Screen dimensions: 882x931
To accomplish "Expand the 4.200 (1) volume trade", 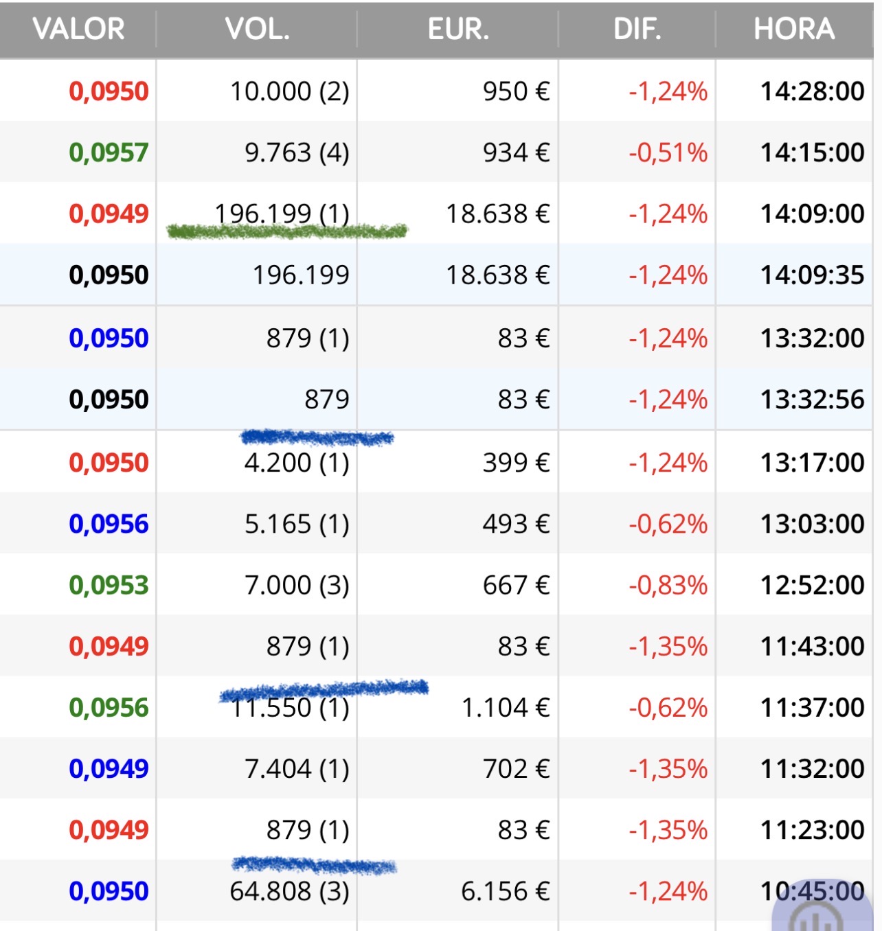I will coord(296,463).
